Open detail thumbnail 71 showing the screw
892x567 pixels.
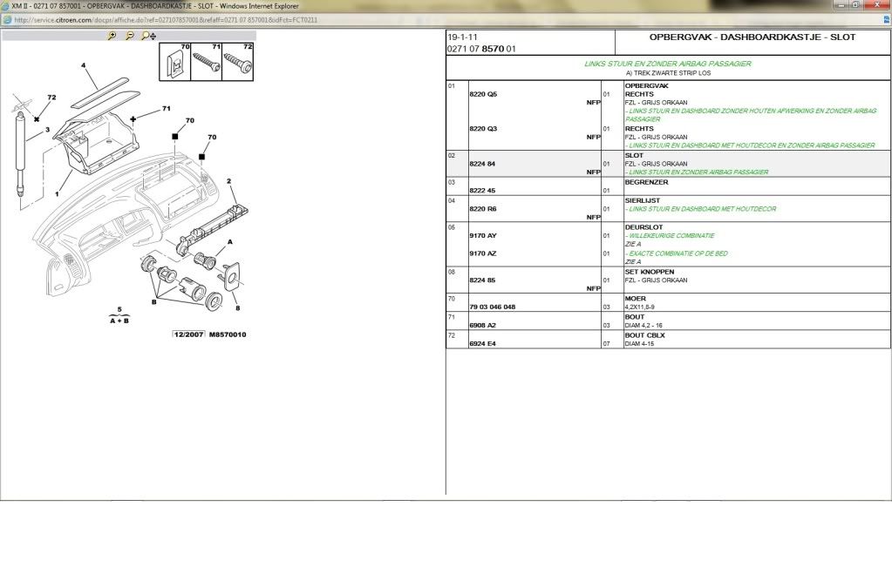tap(207, 61)
